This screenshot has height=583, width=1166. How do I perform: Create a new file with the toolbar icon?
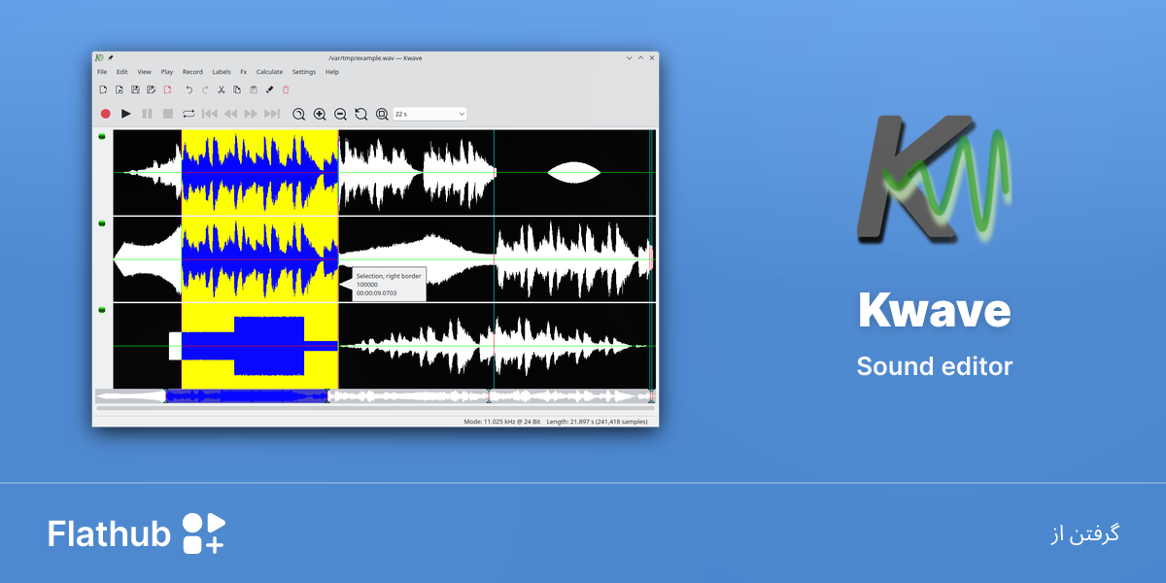tap(102, 90)
